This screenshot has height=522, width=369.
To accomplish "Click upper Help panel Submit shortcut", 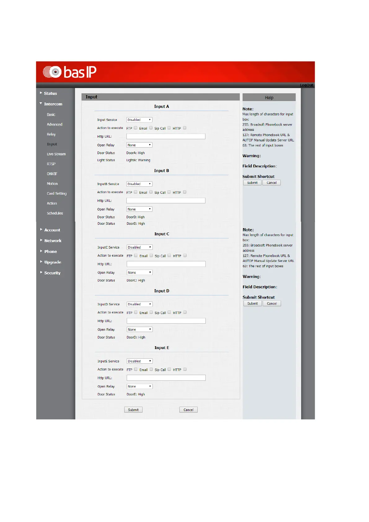I will (252, 183).
